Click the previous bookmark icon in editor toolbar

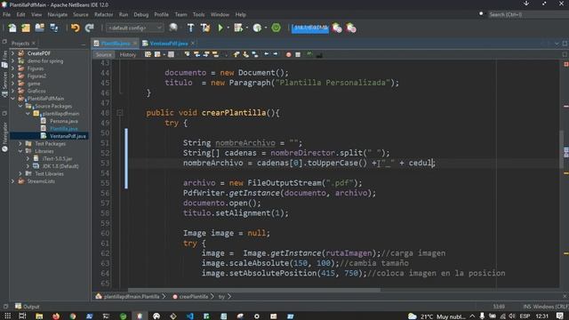[236, 54]
